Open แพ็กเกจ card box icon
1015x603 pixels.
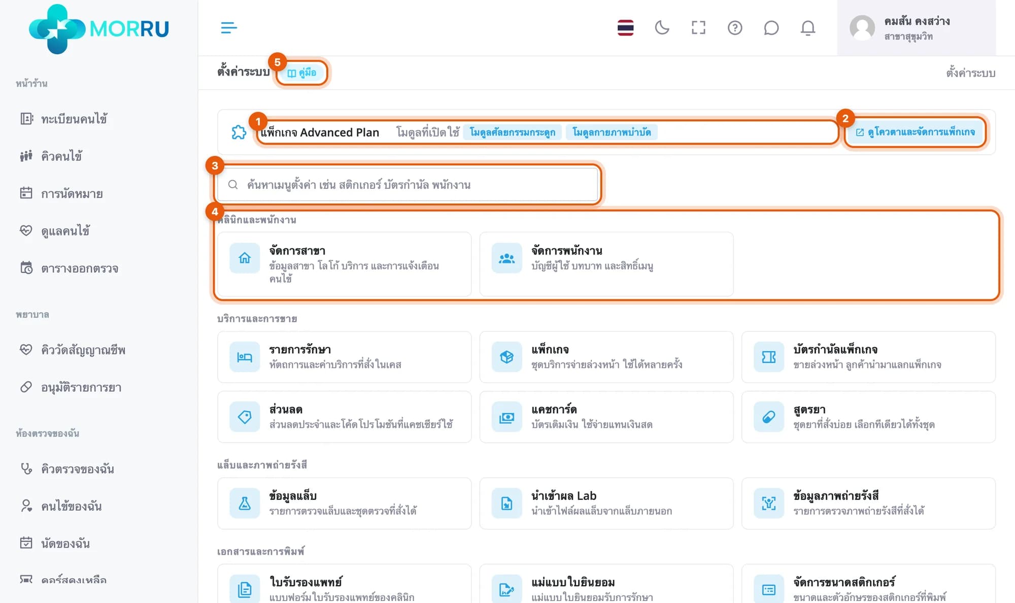pos(506,357)
